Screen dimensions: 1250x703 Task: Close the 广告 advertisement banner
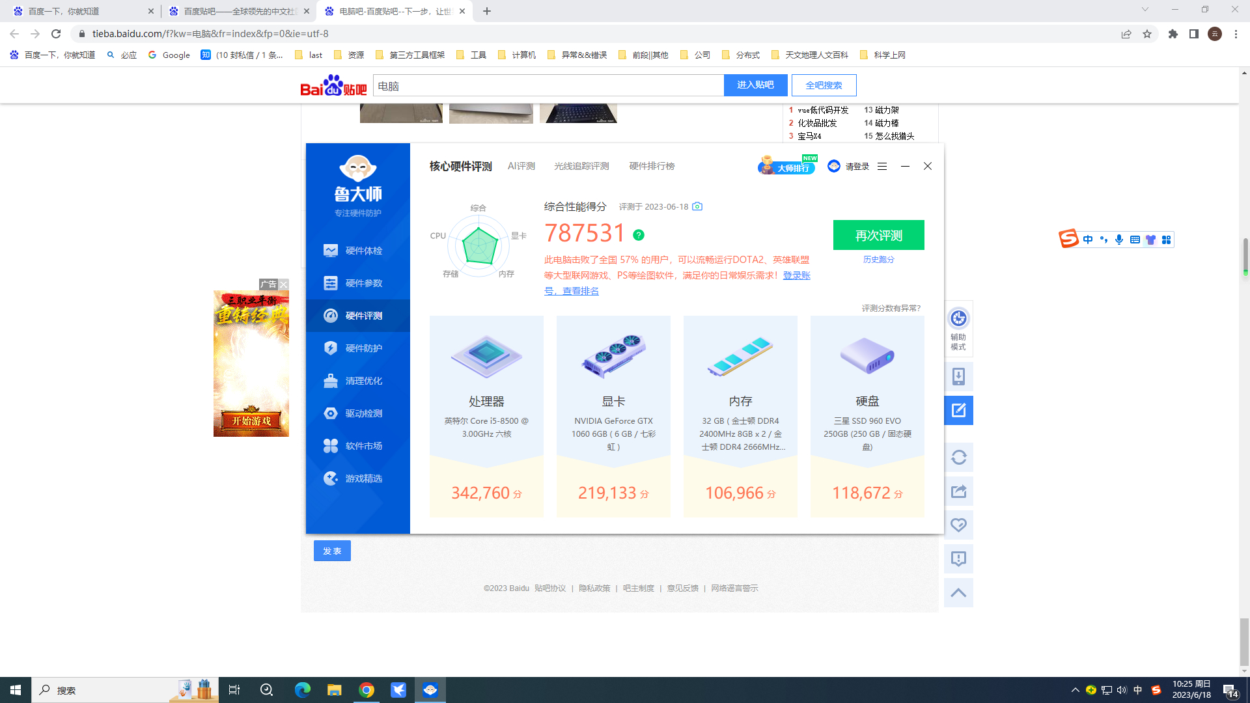[x=284, y=284]
